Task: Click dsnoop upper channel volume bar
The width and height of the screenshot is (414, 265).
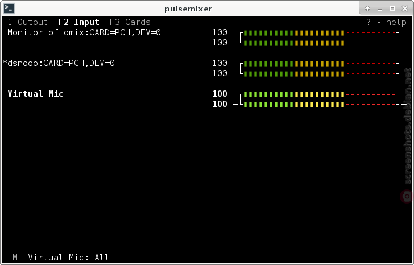Action: point(320,64)
